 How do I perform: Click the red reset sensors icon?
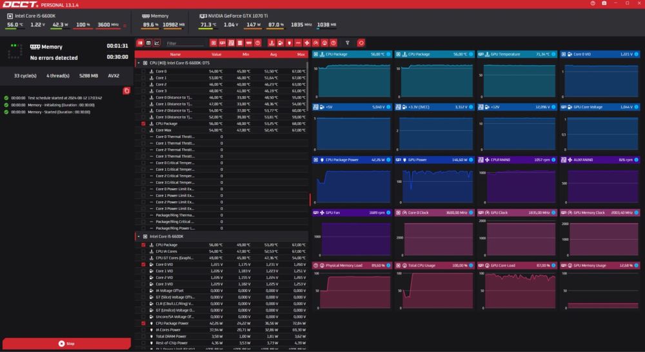[x=361, y=43]
